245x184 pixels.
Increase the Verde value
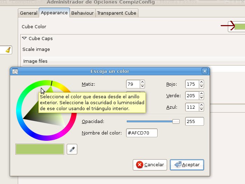tap(202, 93)
